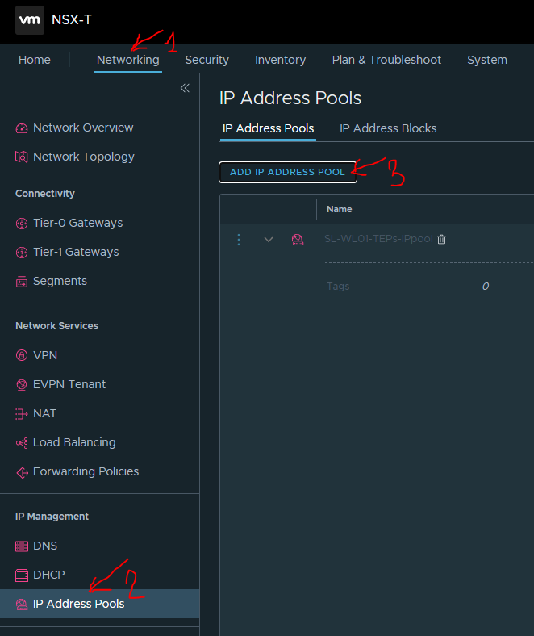
Task: Click the Tags label in pool details
Action: point(338,287)
